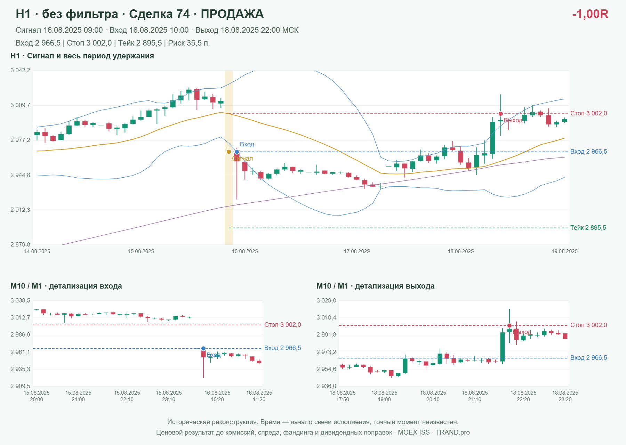The height and width of the screenshot is (445, 626).
Task: Click the blue entry marker on H1 chart
Action: [237, 152]
